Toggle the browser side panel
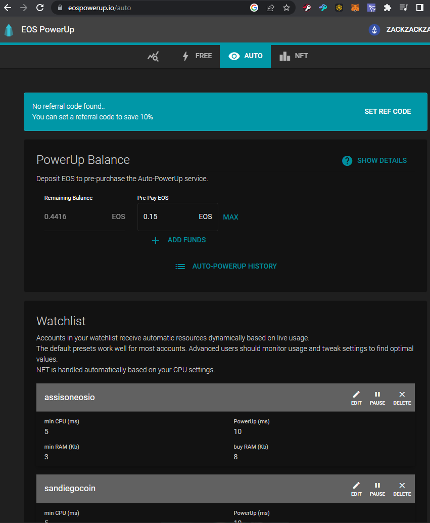 (x=420, y=8)
